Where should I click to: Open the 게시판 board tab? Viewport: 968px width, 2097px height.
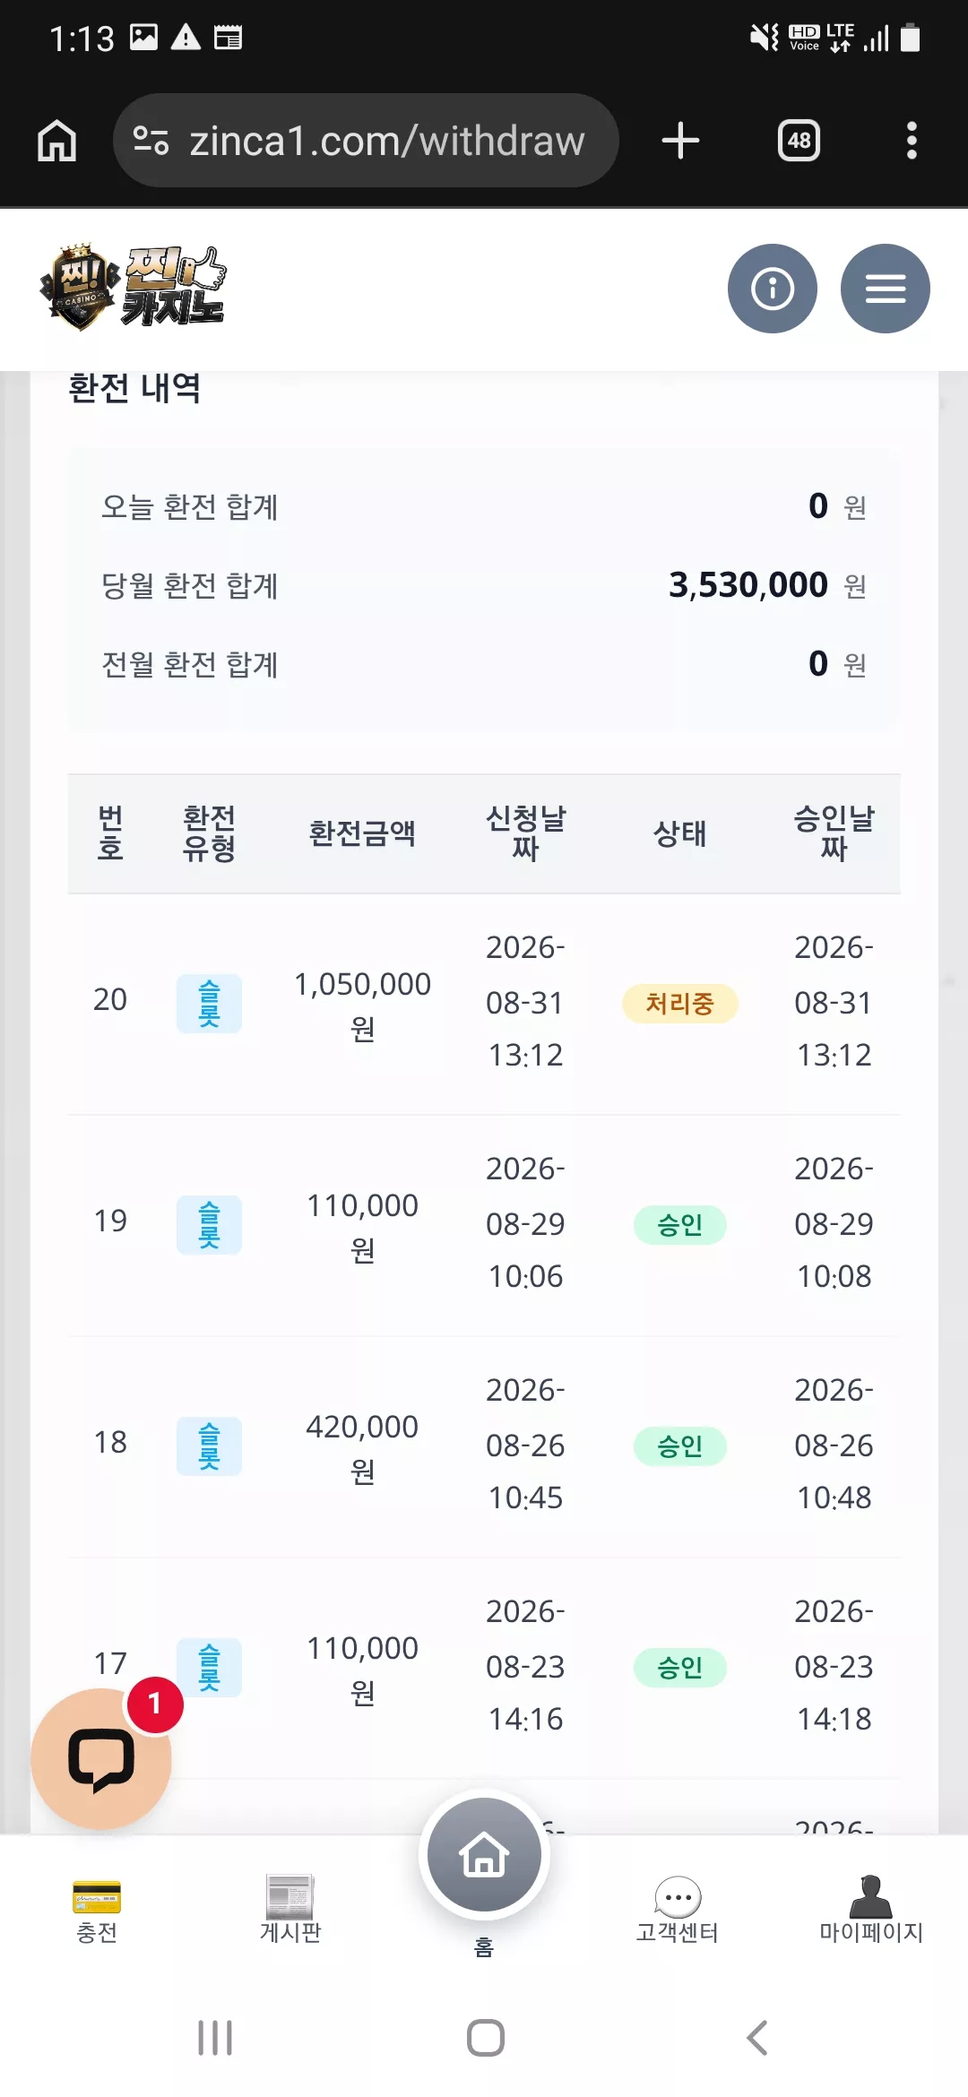pyautogui.click(x=290, y=1911)
